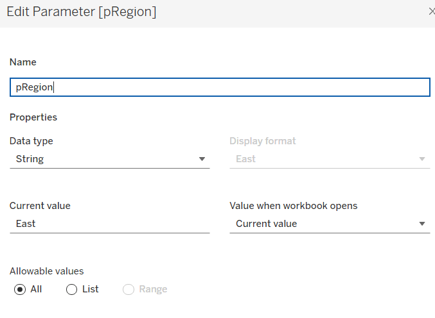Viewport: 435px width, 318px height.
Task: Open the Display format dropdown
Action: coord(329,159)
